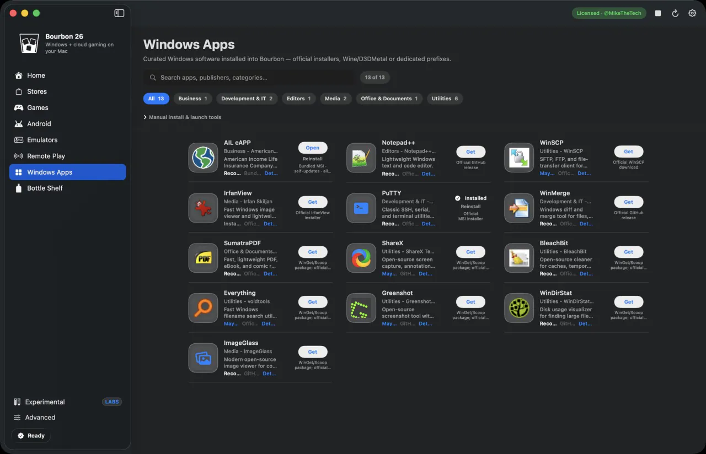Click the refresh icon in the top bar

click(x=675, y=13)
